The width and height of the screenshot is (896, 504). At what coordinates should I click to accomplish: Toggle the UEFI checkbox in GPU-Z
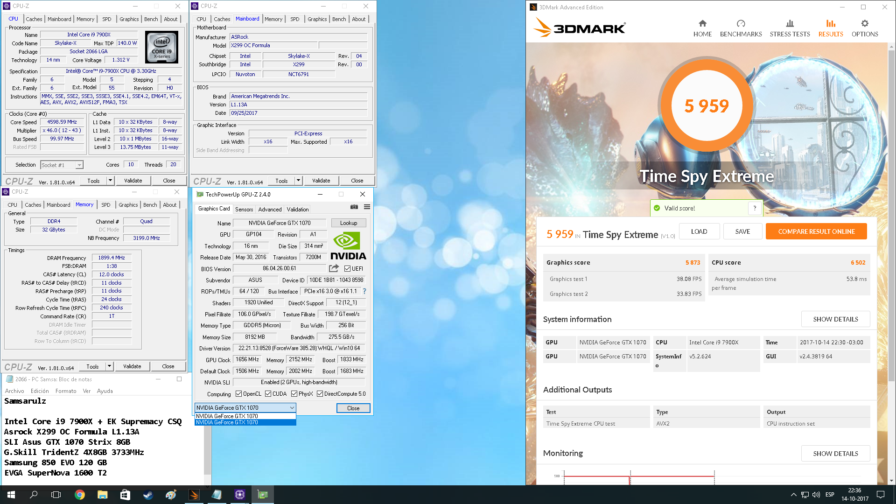click(x=347, y=268)
